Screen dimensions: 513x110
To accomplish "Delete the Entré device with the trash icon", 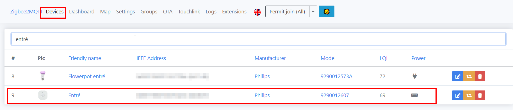I will (x=480, y=95).
